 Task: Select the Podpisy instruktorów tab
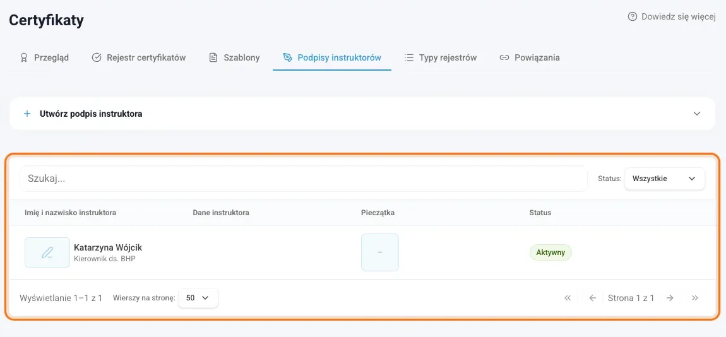tap(332, 57)
